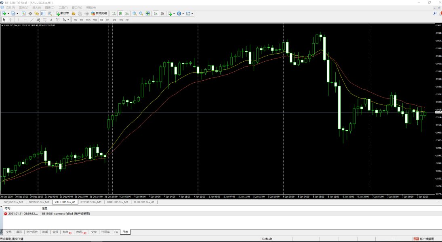Toggle the Navigator panel
The height and width of the screenshot is (242, 442).
click(37, 13)
